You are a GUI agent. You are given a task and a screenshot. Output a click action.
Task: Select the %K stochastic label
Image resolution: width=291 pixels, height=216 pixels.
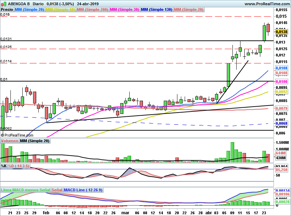click(4, 166)
